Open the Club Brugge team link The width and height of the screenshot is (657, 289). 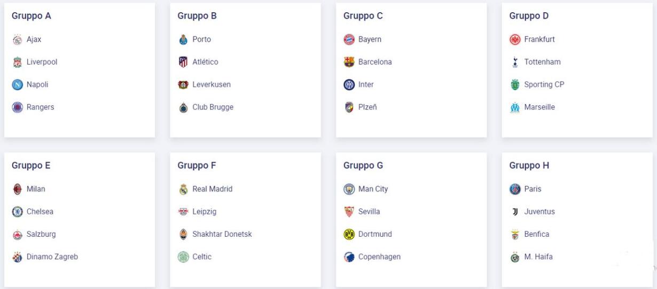213,107
